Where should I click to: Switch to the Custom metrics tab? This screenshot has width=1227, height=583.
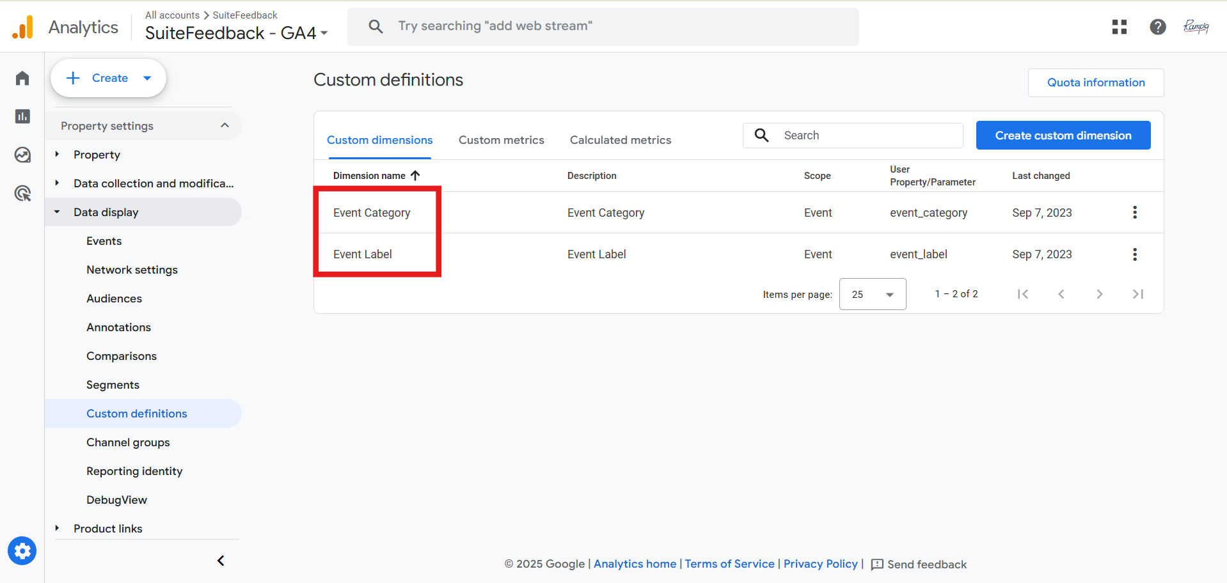[x=501, y=140]
